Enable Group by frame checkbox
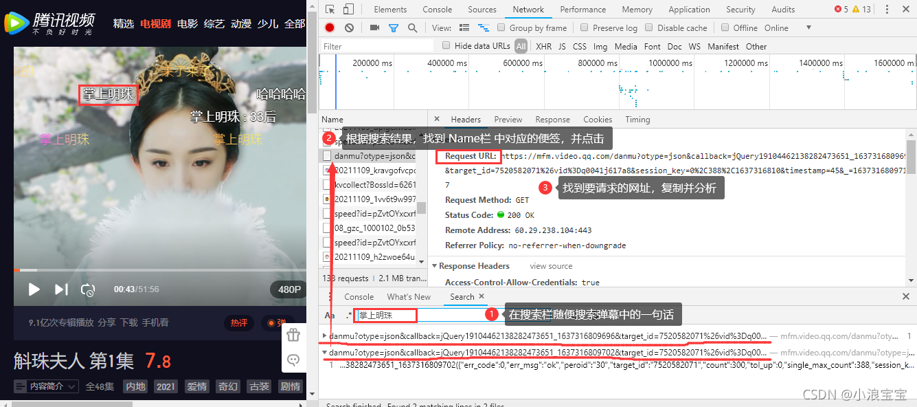Image resolution: width=917 pixels, height=407 pixels. coord(503,27)
